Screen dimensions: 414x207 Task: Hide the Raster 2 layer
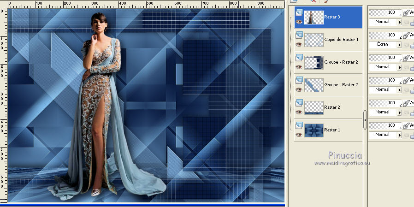[x=299, y=112]
